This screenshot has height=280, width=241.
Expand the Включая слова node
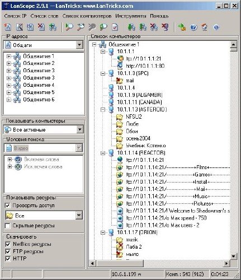[10, 160]
